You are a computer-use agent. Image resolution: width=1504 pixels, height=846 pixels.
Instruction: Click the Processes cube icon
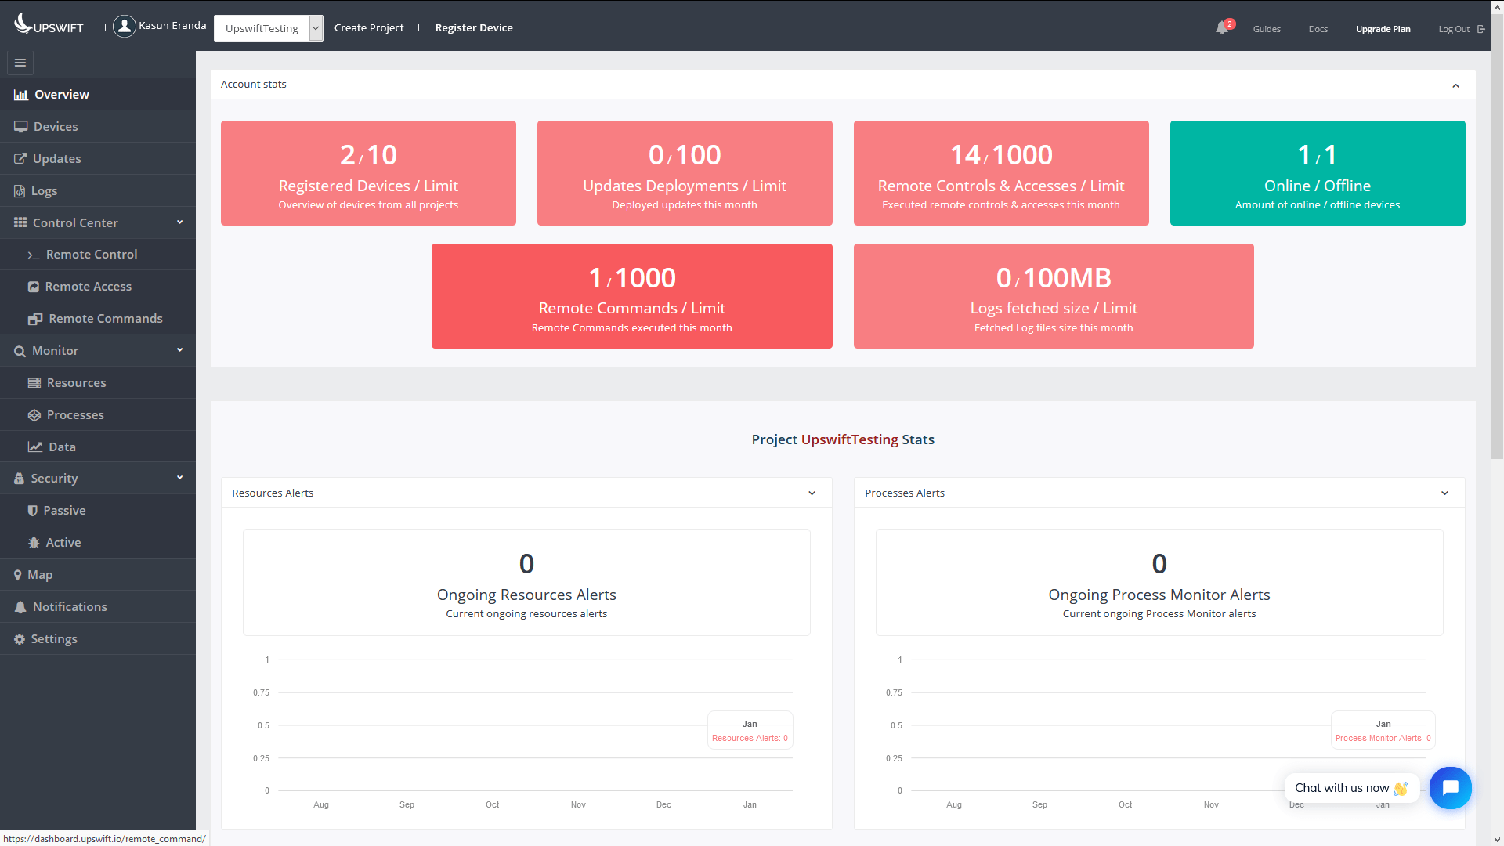tap(34, 415)
